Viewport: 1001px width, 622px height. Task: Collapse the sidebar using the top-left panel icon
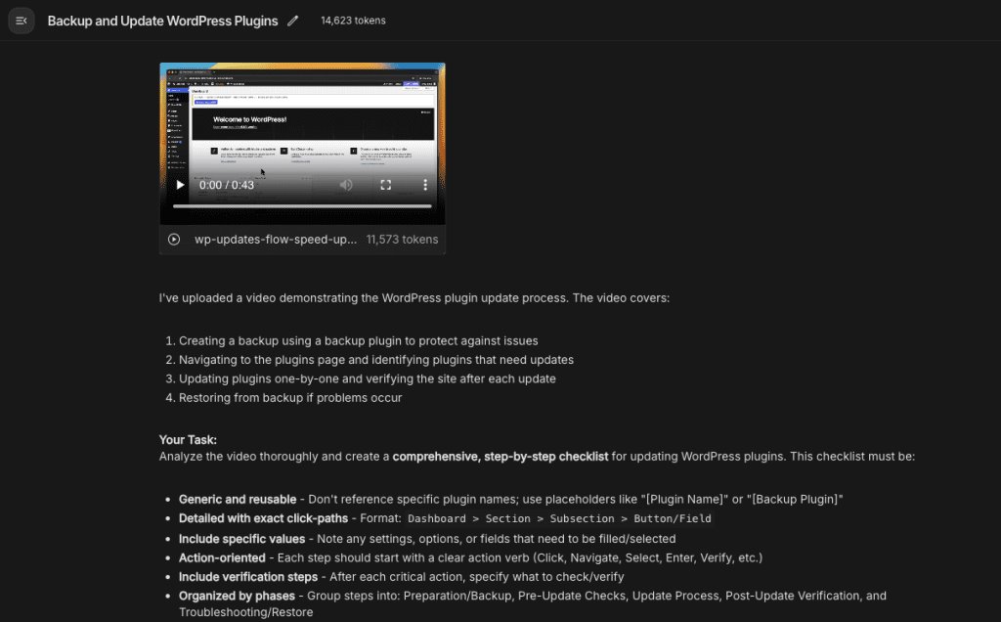tap(22, 21)
